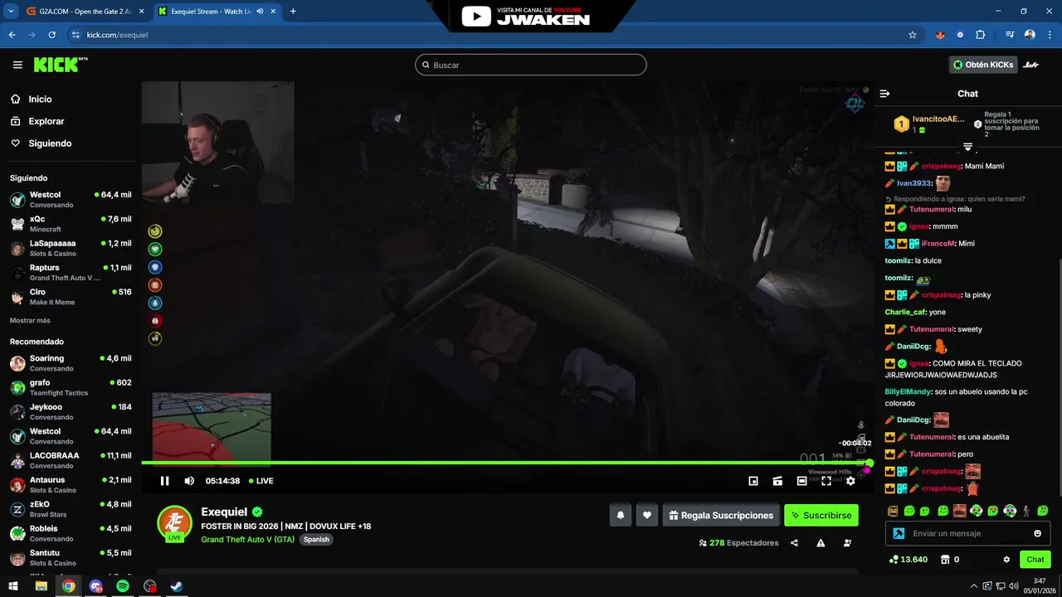Expand the leaderboard arrow below IvancitooAE

pyautogui.click(x=967, y=147)
